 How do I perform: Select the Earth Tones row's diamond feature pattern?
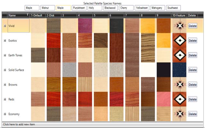pyautogui.click(x=179, y=55)
